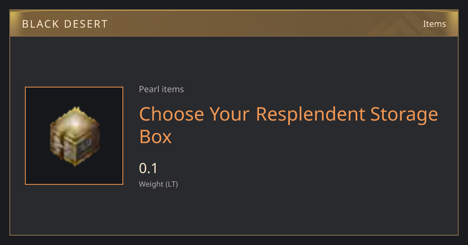Select the word Choose in the title
The image size is (468, 245).
tap(172, 114)
